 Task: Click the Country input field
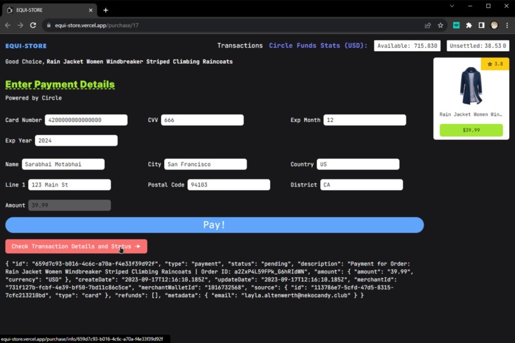point(358,164)
